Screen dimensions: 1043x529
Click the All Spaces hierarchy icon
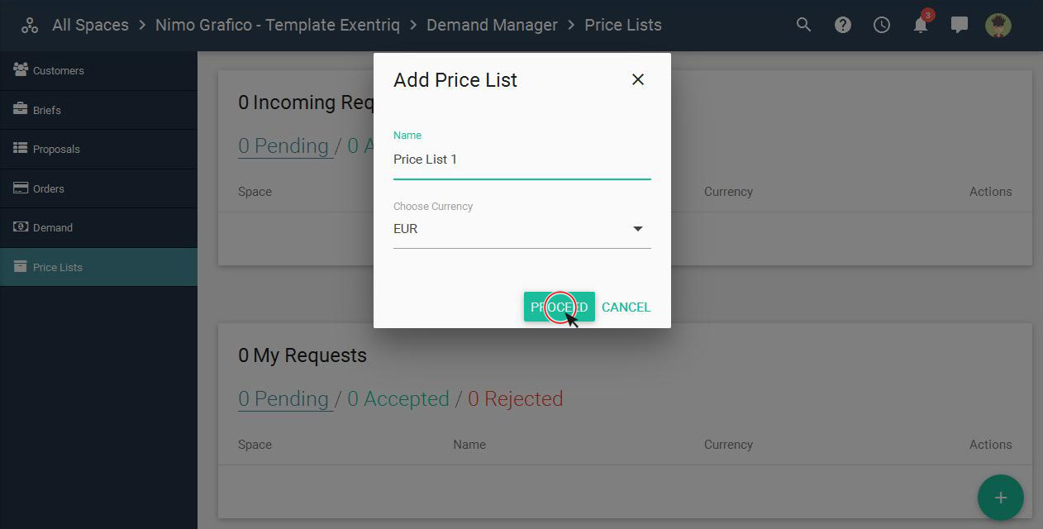point(30,25)
